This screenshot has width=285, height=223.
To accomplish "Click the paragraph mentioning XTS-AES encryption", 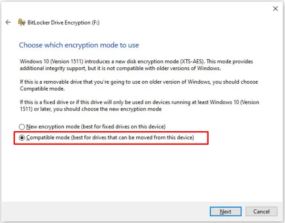I will 136,65.
